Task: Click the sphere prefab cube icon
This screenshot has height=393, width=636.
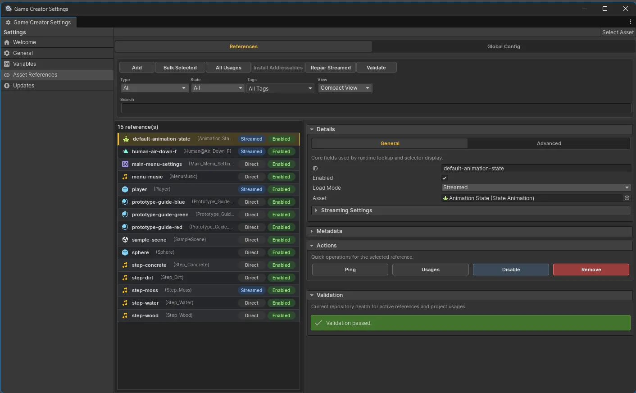Action: pos(125,252)
